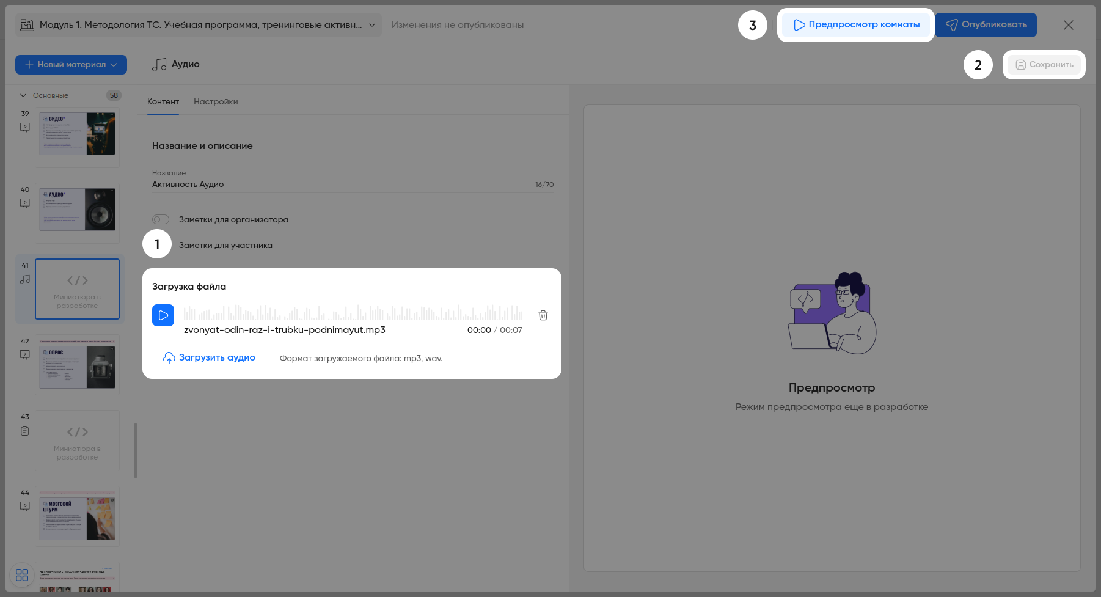1101x597 pixels.
Task: Click the presentation icon under slide 39
Action: click(25, 128)
